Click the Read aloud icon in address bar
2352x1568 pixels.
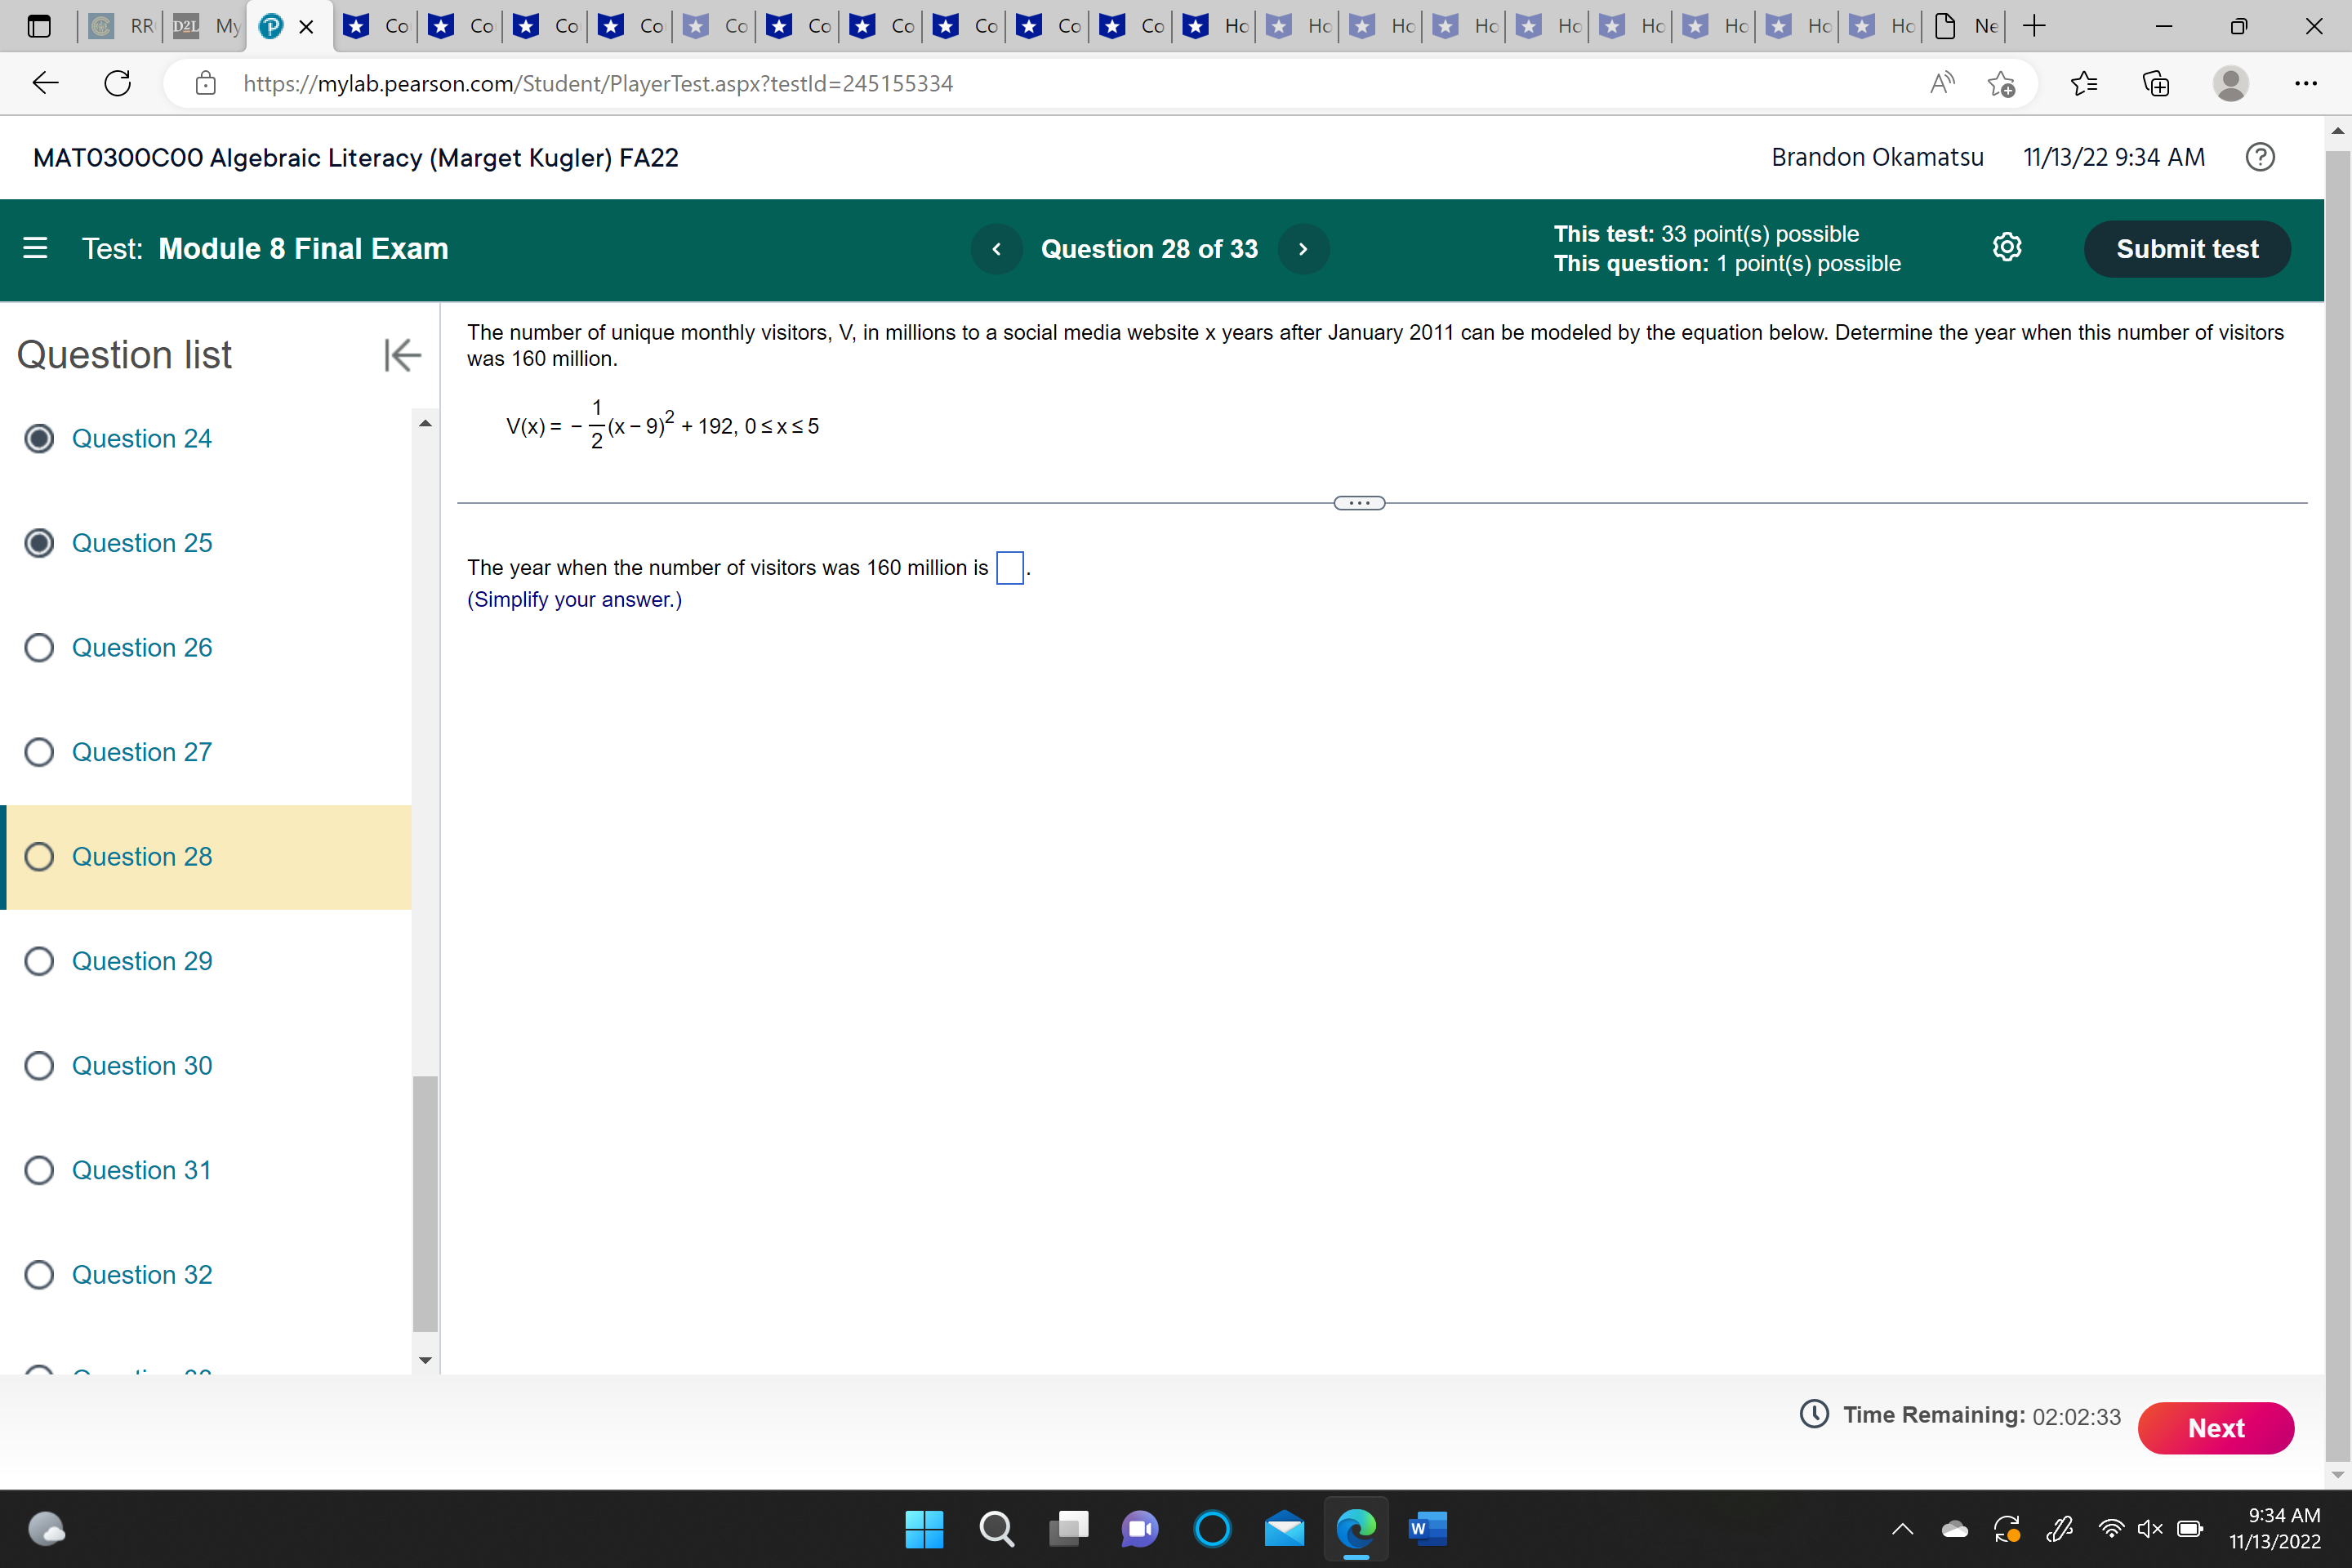pyautogui.click(x=1941, y=83)
